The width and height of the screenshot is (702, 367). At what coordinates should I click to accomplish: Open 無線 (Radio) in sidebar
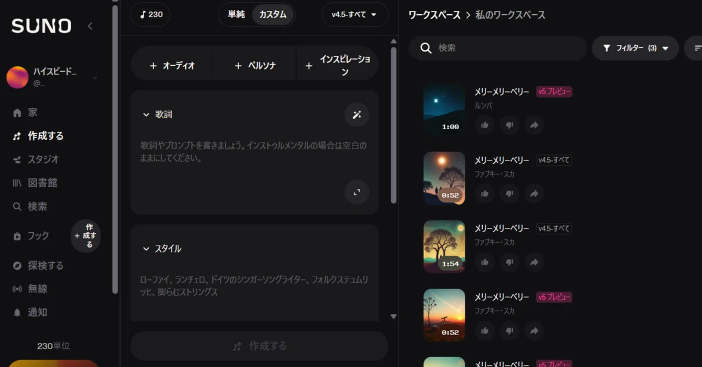[30, 289]
